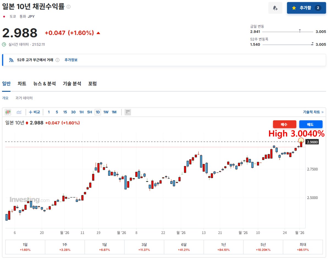Set chart interval to 1 minute
This screenshot has width=330, height=260.
49,112
